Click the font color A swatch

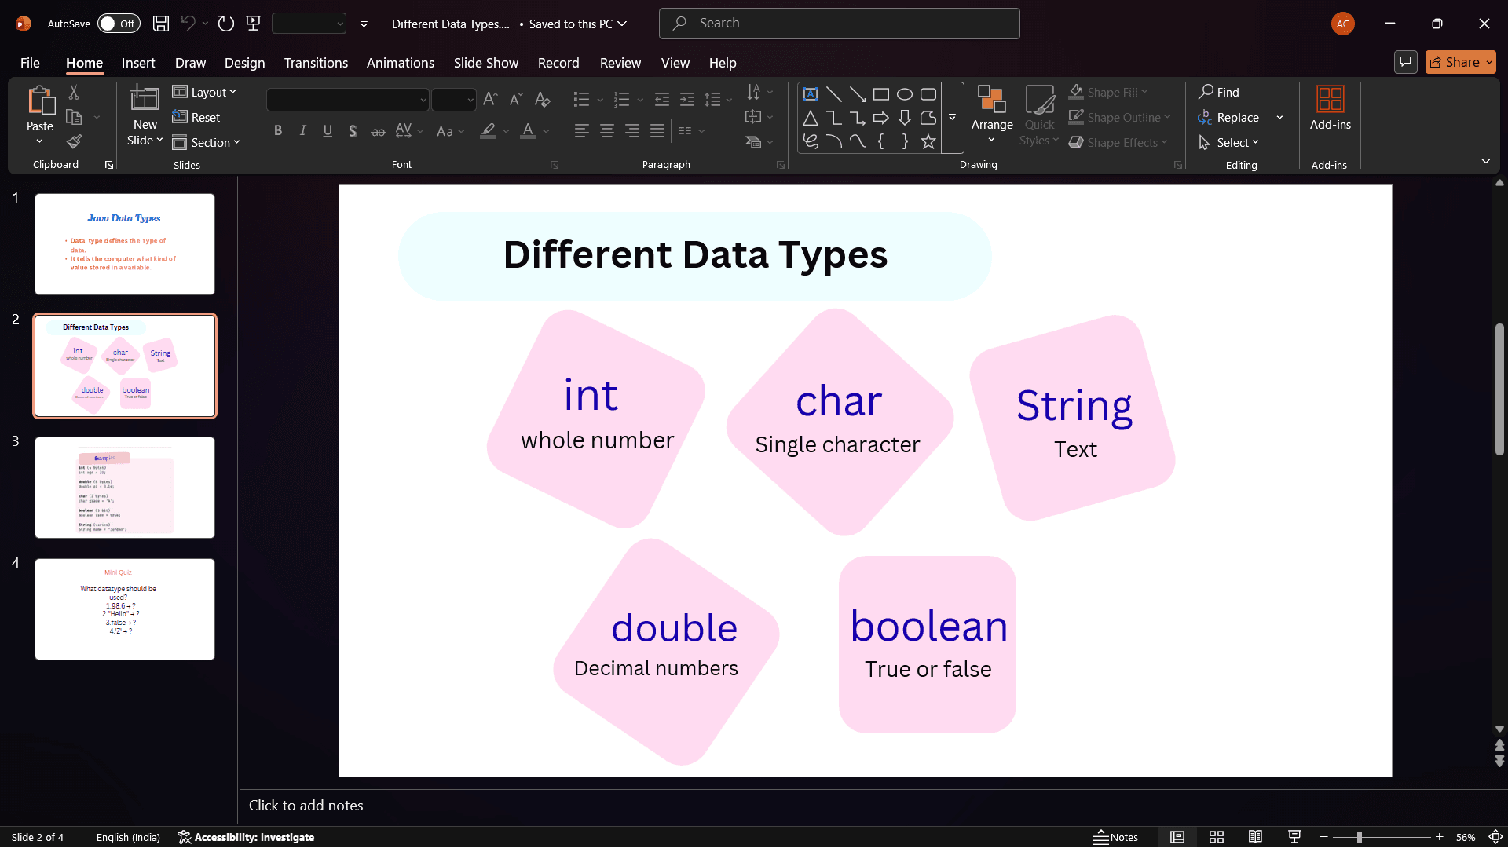(x=528, y=131)
